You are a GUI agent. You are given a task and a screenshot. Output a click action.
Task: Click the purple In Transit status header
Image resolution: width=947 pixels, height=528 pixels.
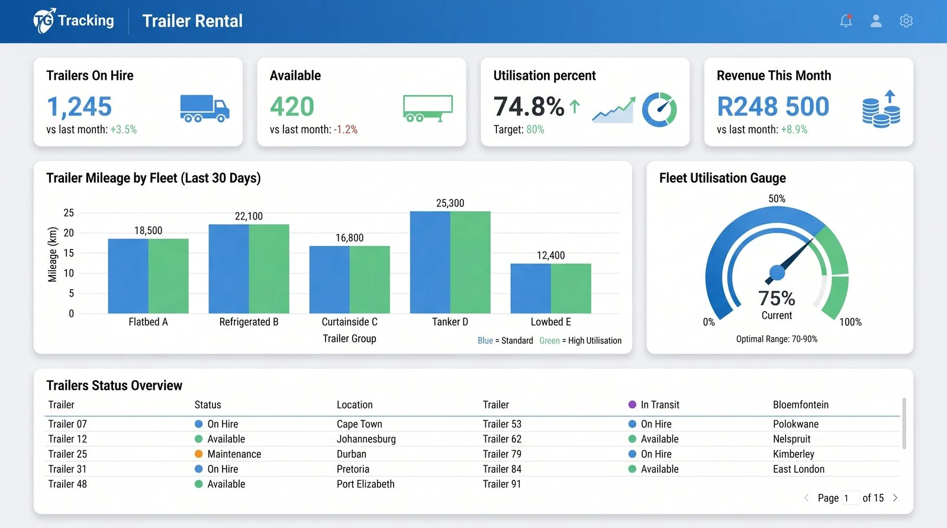point(653,405)
